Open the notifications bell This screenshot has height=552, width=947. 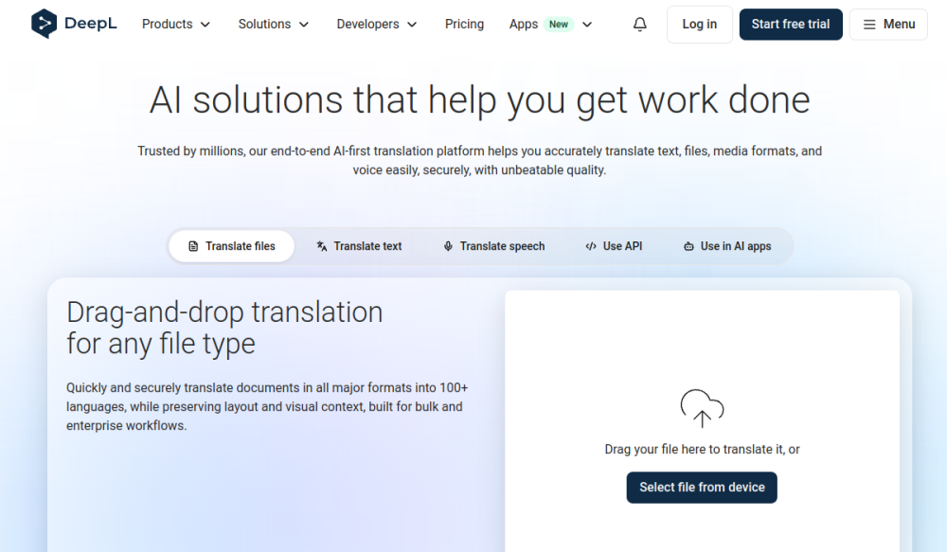pos(639,25)
